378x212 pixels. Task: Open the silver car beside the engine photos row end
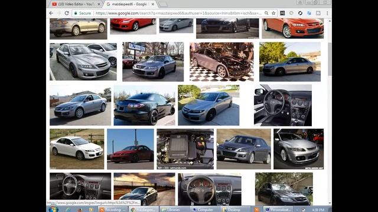tap(299, 149)
